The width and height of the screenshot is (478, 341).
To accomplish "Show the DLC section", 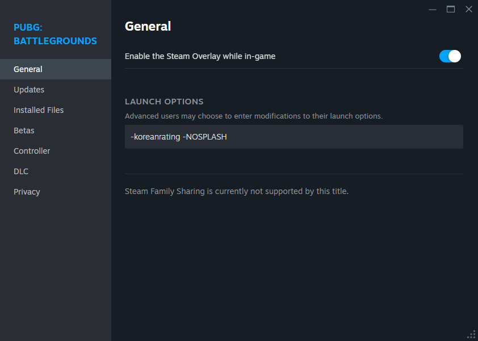I will point(21,171).
